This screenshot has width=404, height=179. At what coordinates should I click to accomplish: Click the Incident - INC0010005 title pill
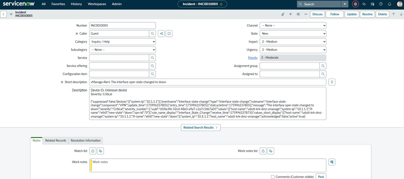click(x=202, y=4)
